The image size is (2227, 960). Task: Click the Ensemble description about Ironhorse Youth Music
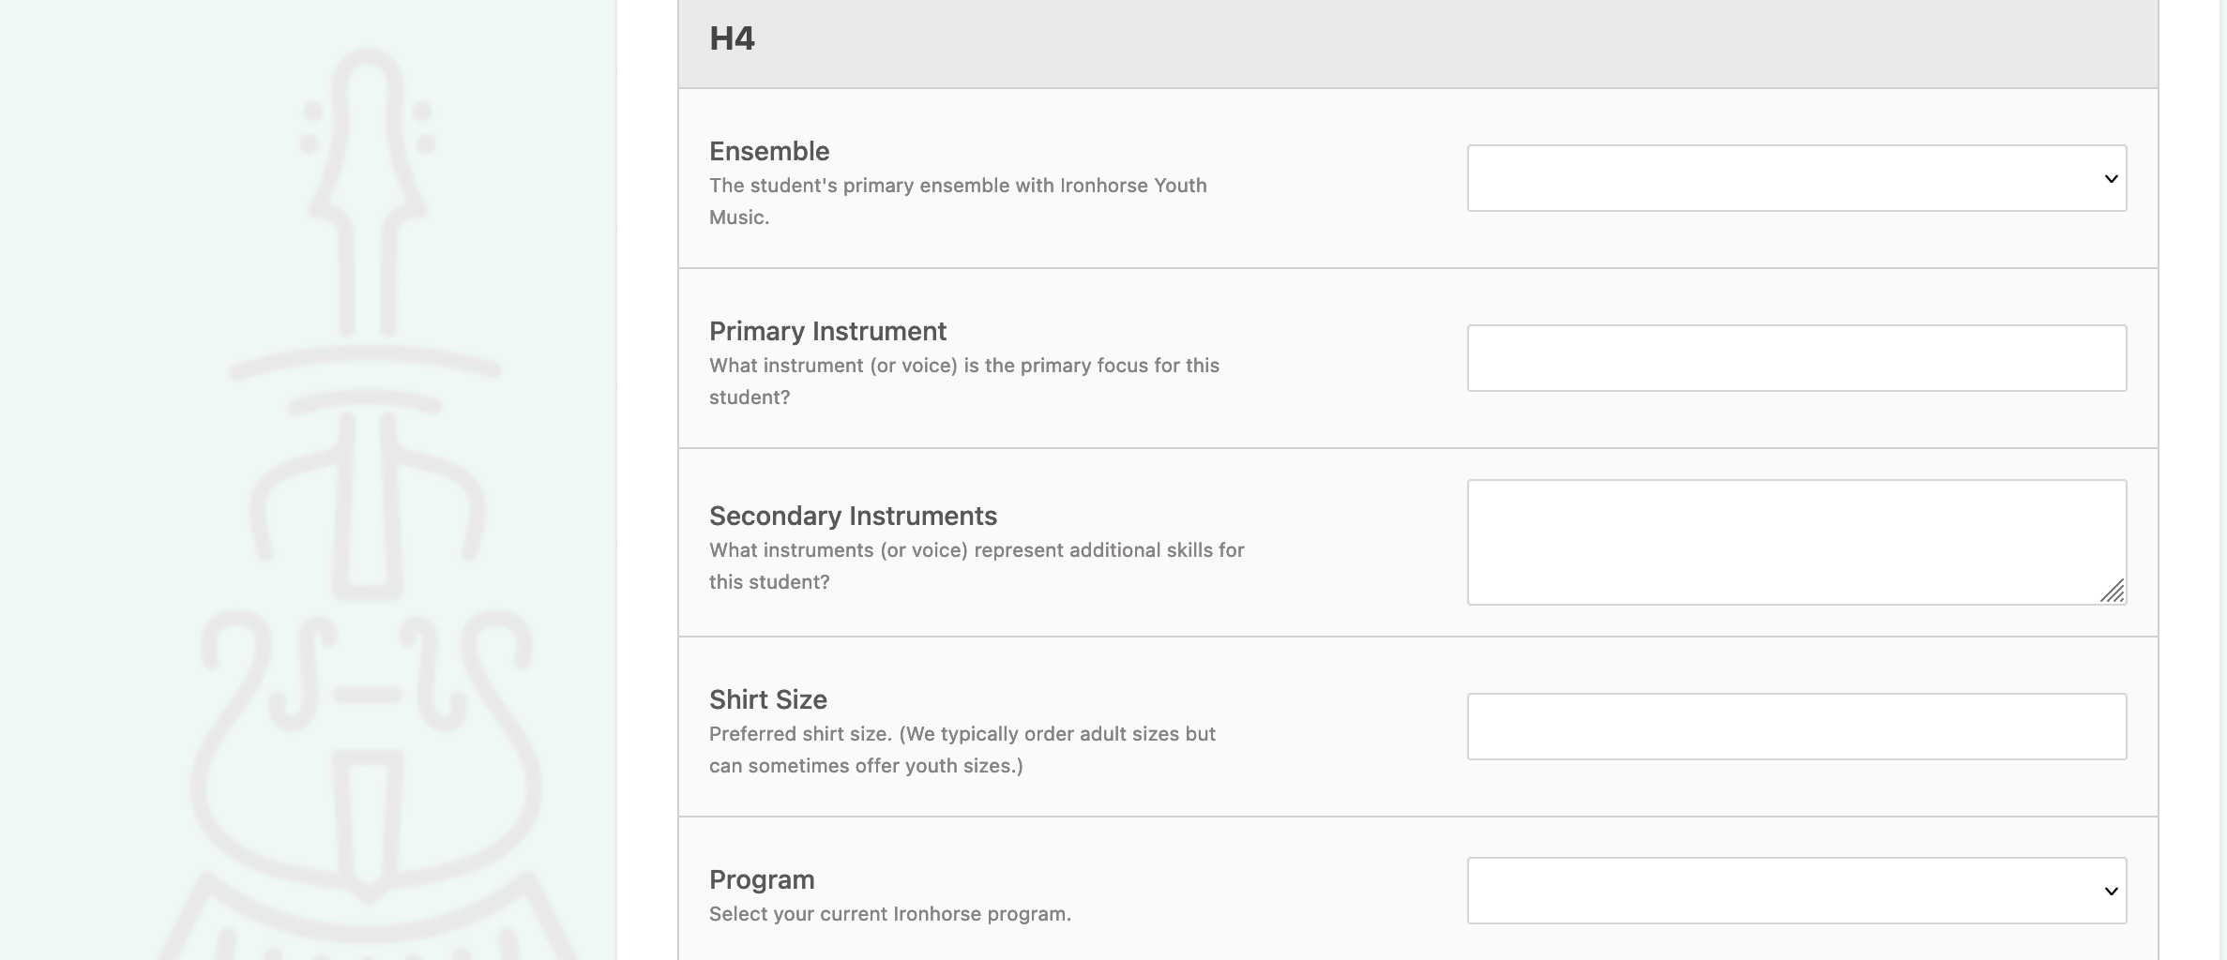coord(958,201)
